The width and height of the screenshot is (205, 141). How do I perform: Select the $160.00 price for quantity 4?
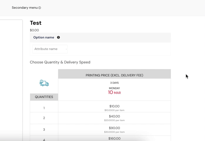[x=114, y=138]
